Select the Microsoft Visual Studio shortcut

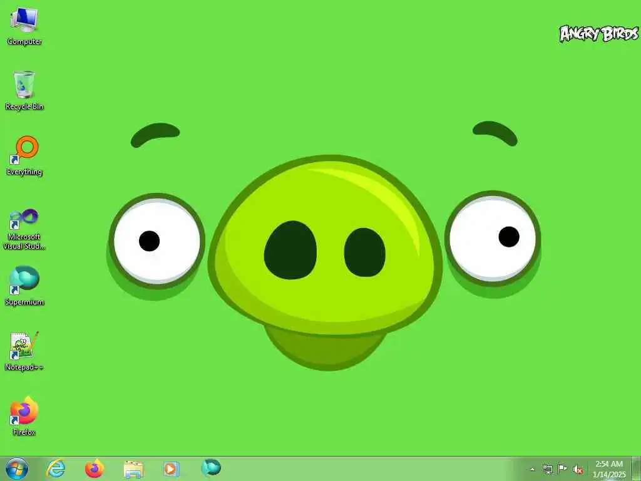pos(24,229)
